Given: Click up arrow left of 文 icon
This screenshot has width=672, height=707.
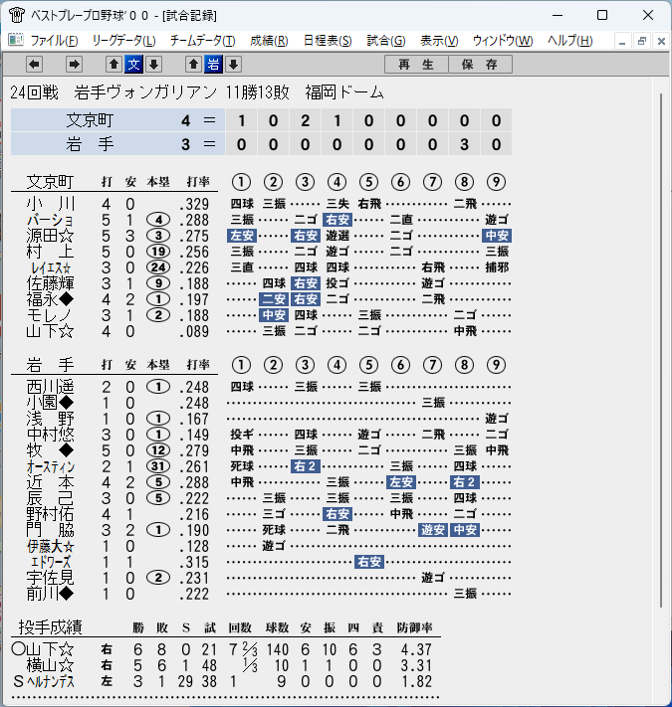Looking at the screenshot, I should [x=114, y=65].
